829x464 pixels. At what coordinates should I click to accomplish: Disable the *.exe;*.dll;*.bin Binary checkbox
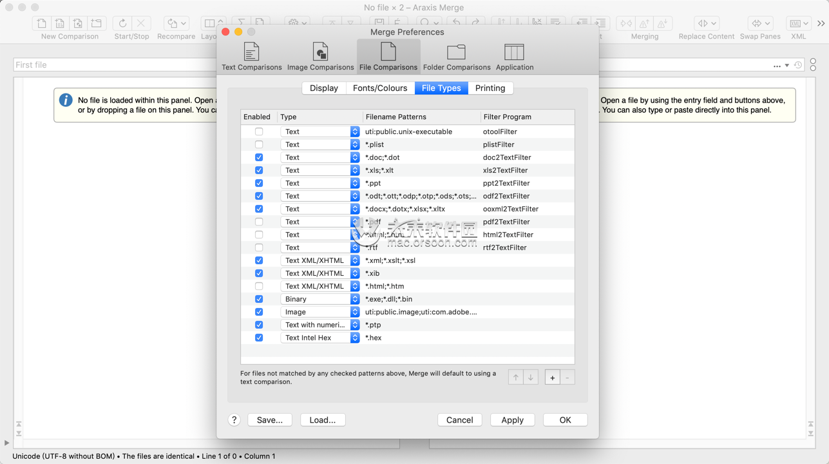pyautogui.click(x=259, y=299)
